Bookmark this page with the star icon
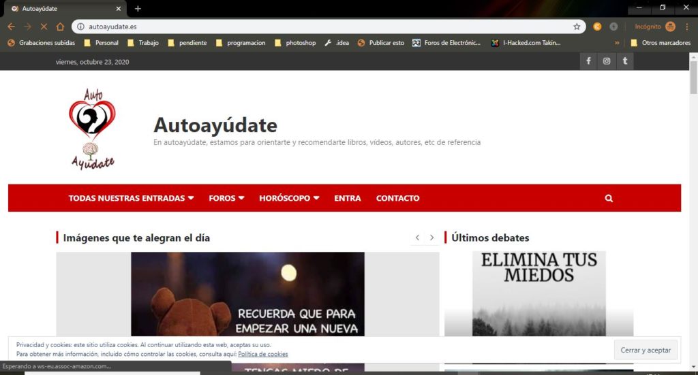The width and height of the screenshot is (698, 375). pyautogui.click(x=577, y=27)
